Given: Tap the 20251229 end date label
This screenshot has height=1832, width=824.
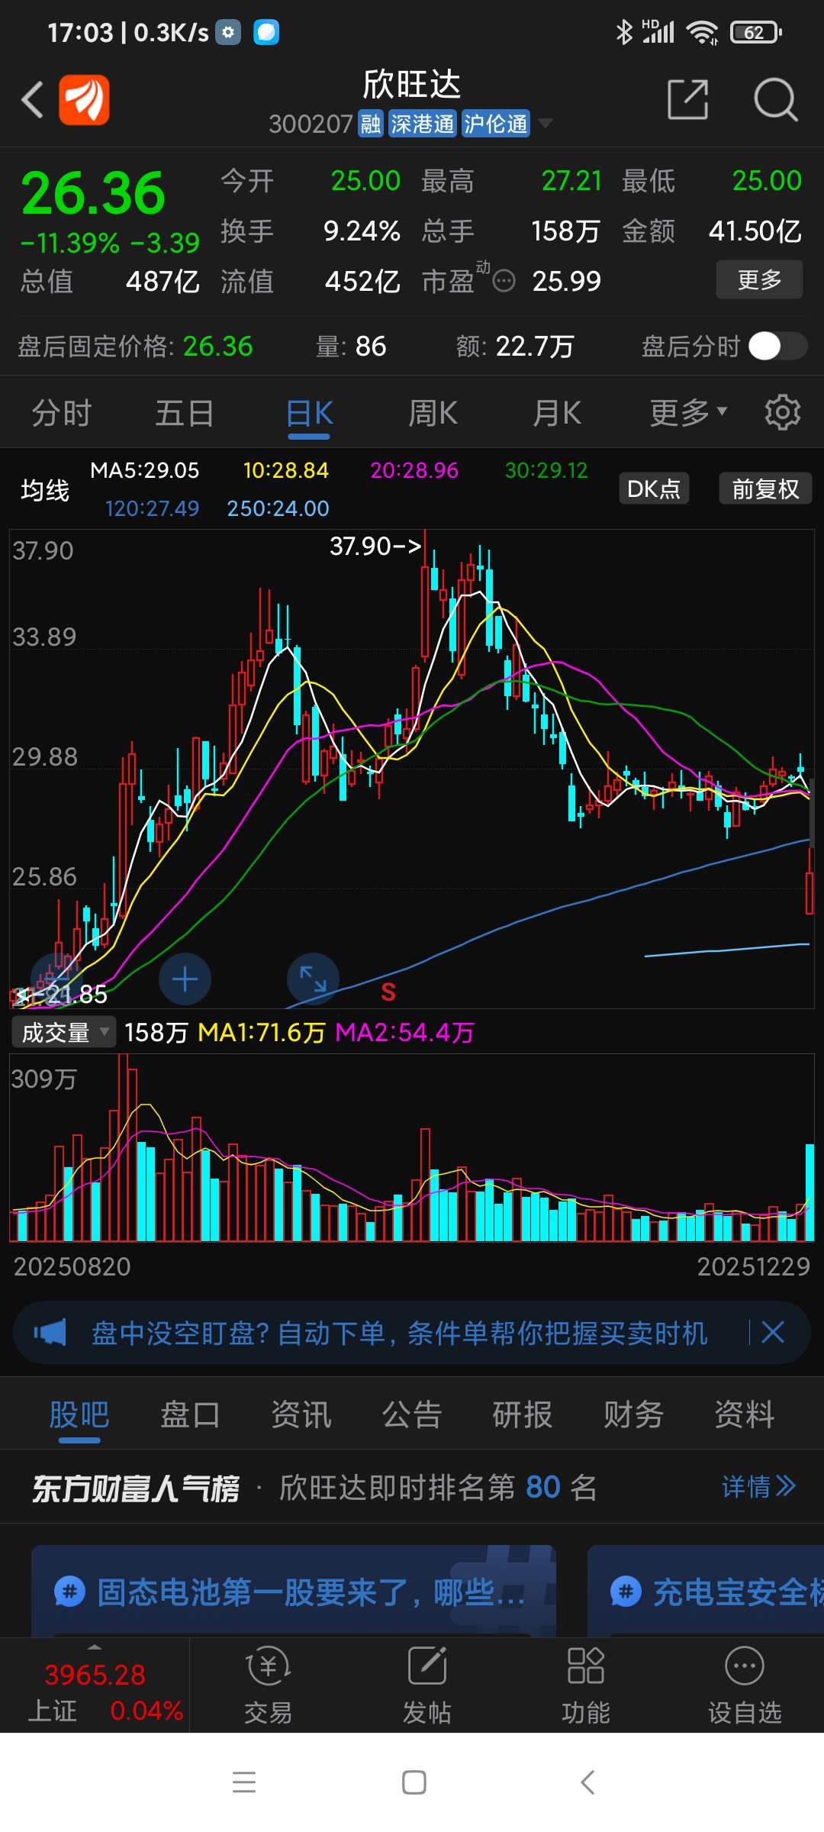Looking at the screenshot, I should point(754,1266).
